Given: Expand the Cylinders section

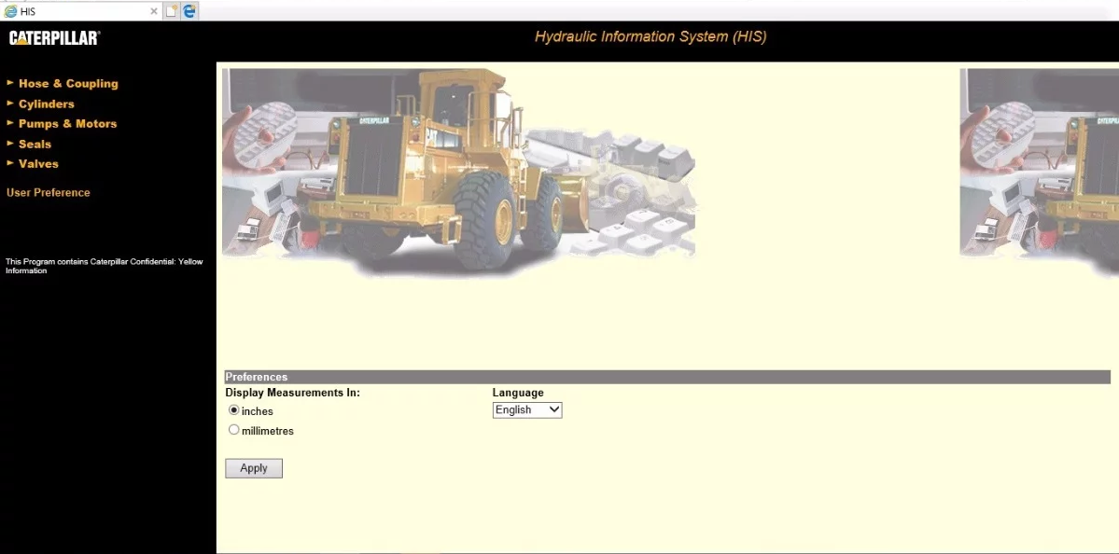Looking at the screenshot, I should point(45,104).
